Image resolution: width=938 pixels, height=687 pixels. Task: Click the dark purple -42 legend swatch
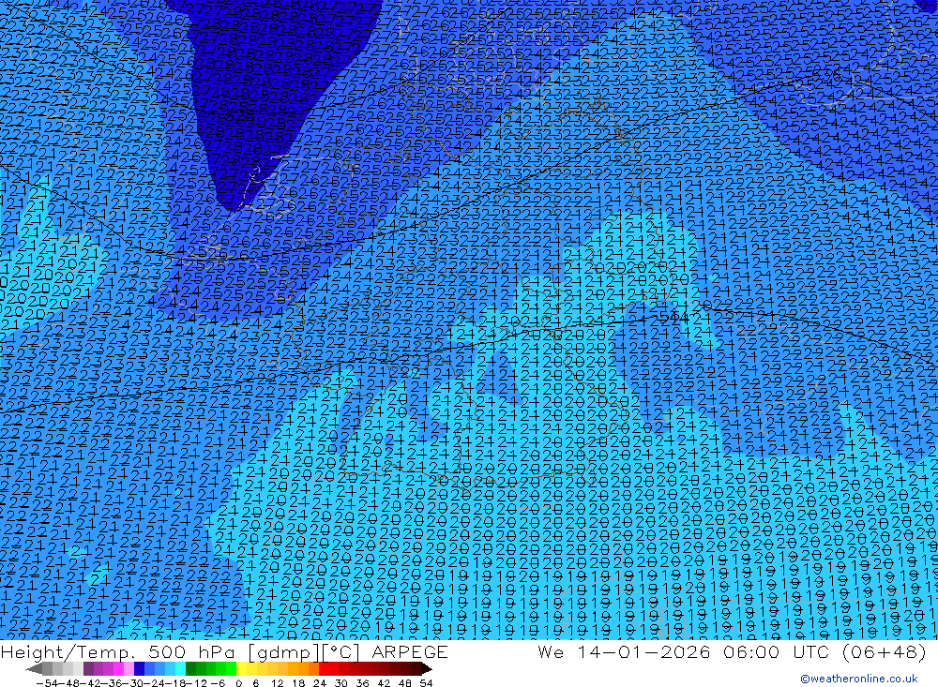click(x=88, y=668)
